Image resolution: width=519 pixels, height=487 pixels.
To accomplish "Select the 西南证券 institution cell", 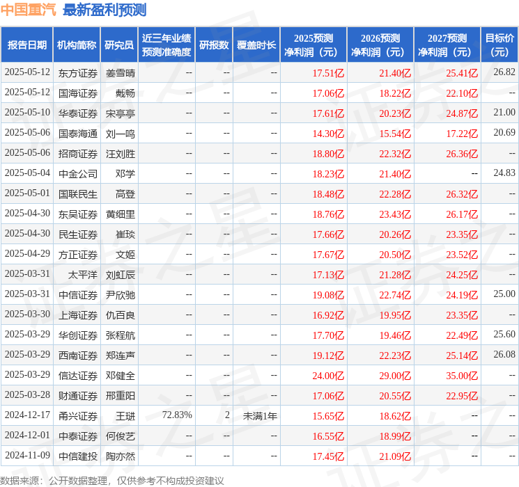I will (x=78, y=356).
